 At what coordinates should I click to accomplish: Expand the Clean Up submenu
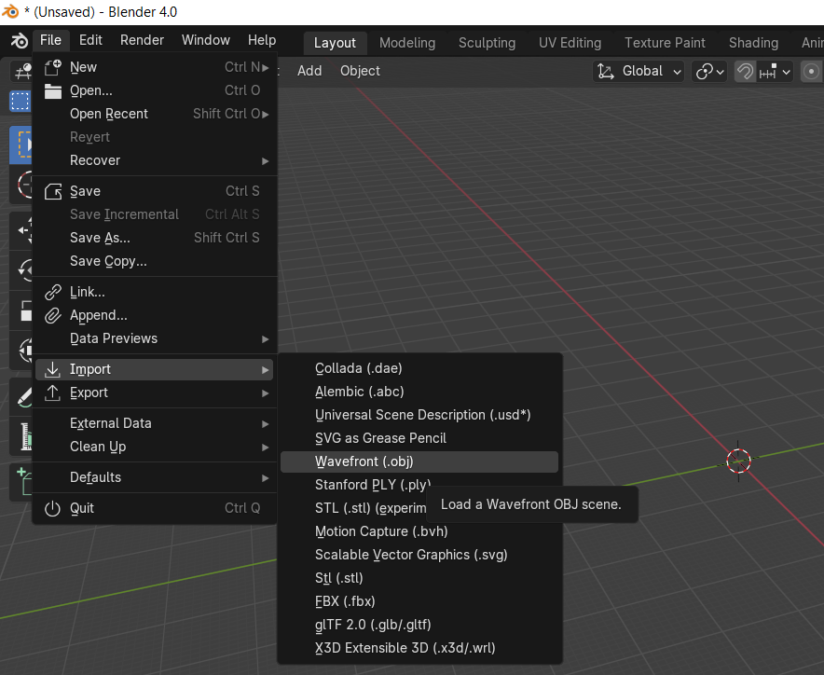155,447
